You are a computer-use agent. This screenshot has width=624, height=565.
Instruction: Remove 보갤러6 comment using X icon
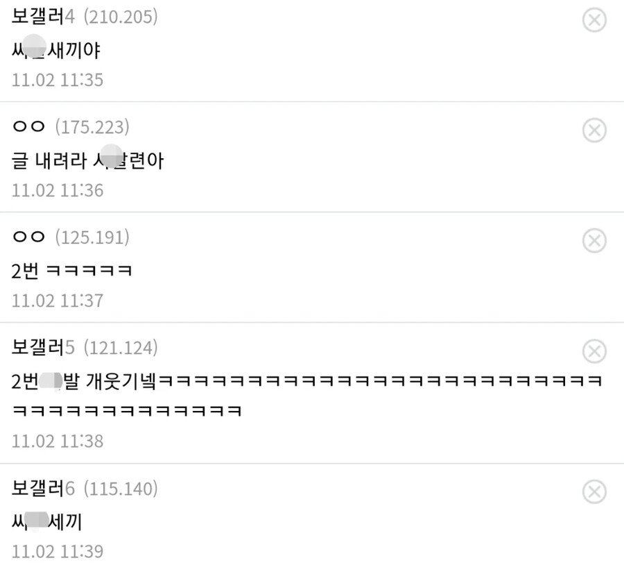pyautogui.click(x=594, y=491)
